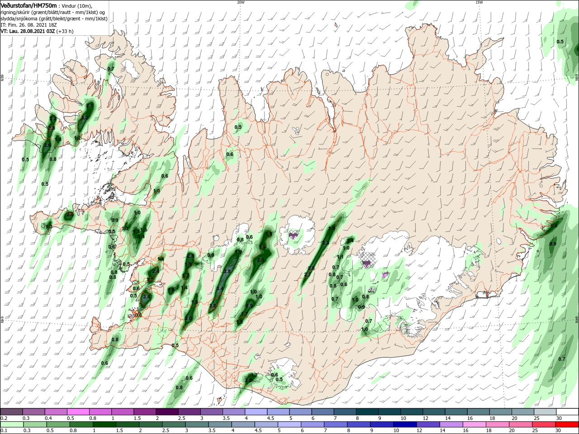Pick the 0.3 green swatch in lower legend
The image size is (579, 434).
pos(34,425)
